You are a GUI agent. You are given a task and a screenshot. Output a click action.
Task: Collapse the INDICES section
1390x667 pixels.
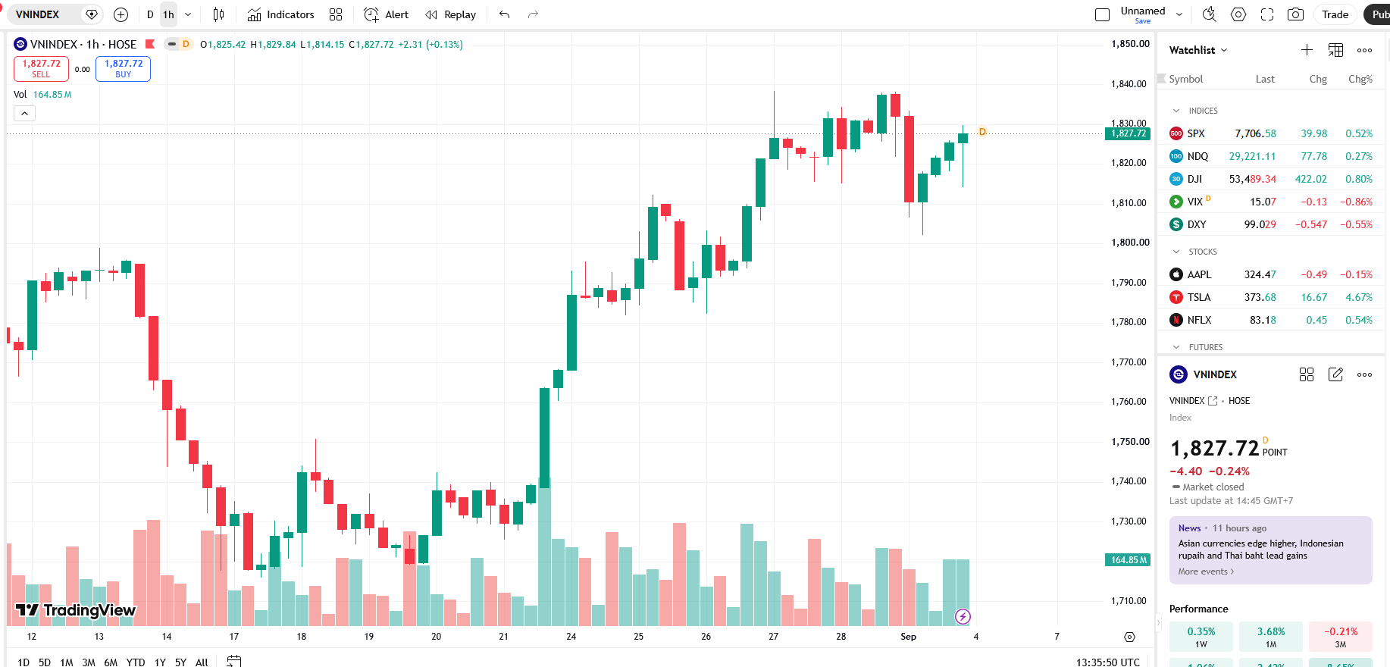(x=1176, y=111)
